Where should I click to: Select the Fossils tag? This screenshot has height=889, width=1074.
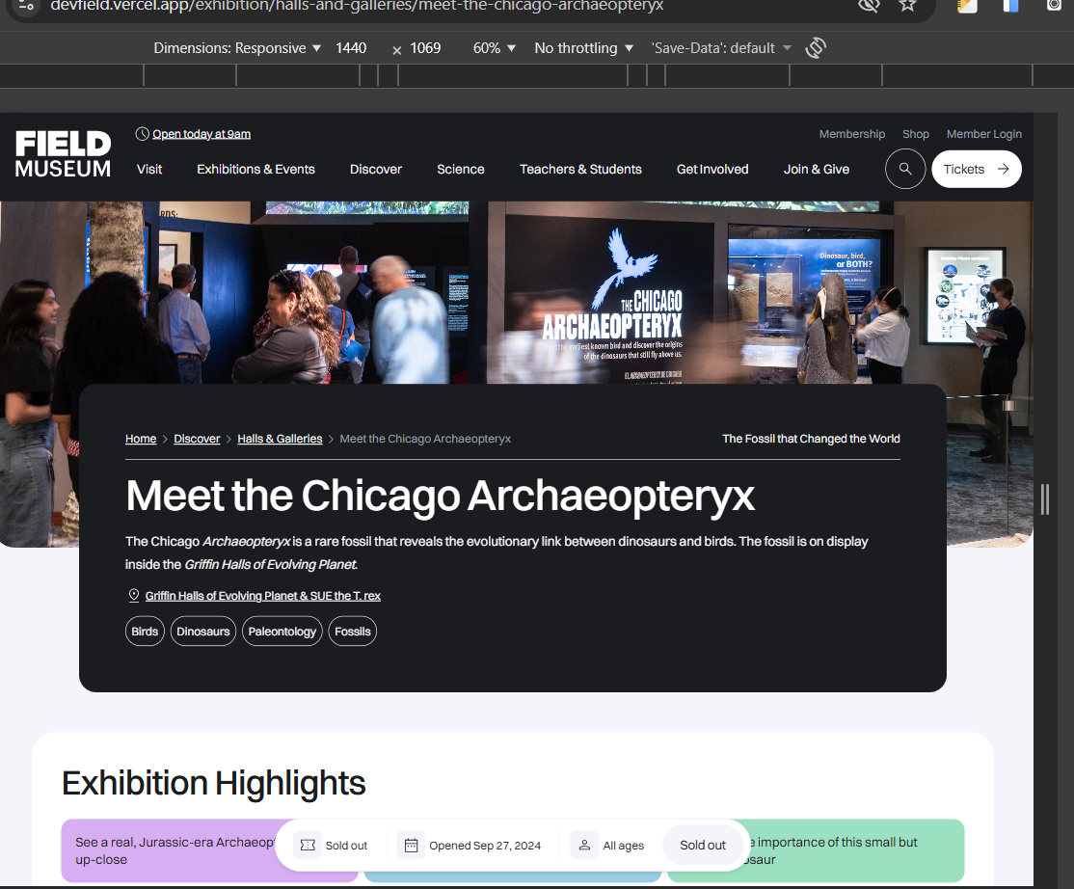tap(352, 632)
